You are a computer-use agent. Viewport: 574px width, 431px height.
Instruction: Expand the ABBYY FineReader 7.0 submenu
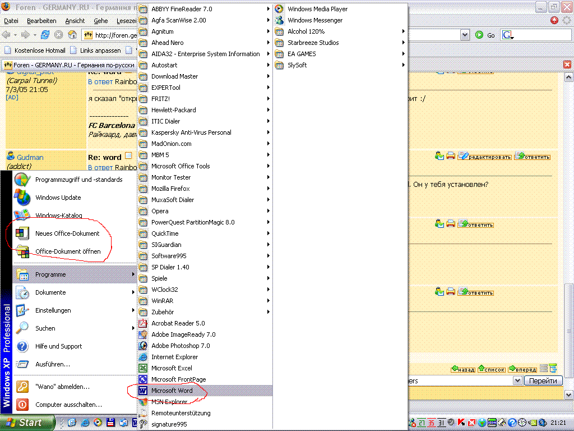[x=205, y=9]
